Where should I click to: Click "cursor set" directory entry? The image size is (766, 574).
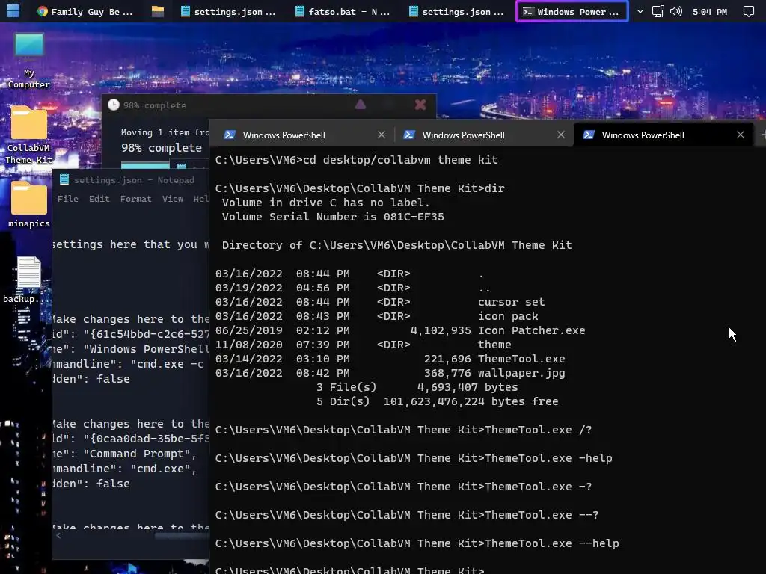pos(511,302)
